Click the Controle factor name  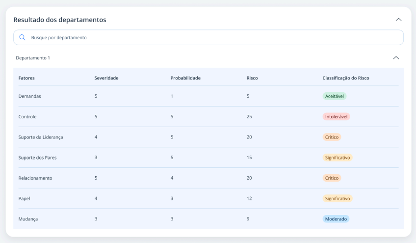coord(27,116)
